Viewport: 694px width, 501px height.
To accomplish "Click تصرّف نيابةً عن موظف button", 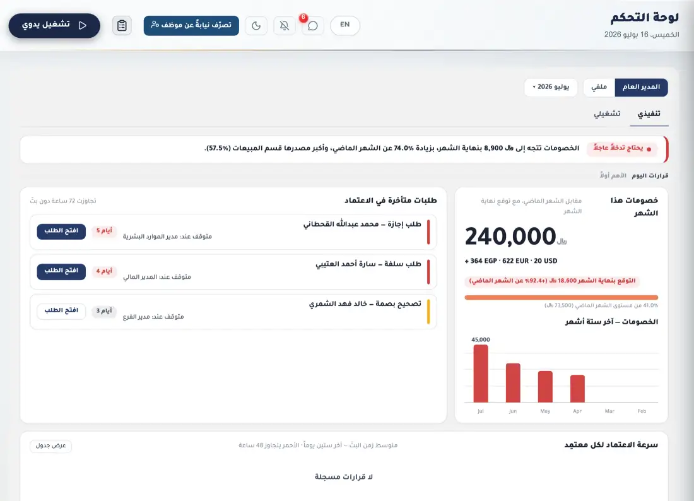I will [191, 25].
